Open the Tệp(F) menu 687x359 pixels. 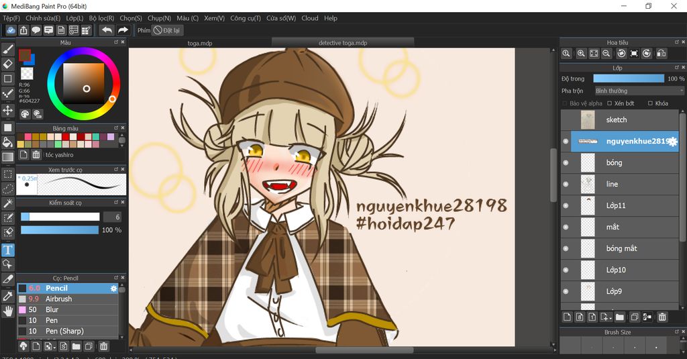(11, 18)
